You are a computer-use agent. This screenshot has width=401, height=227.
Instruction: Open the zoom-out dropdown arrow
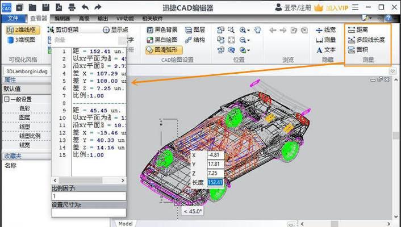click(x=248, y=40)
